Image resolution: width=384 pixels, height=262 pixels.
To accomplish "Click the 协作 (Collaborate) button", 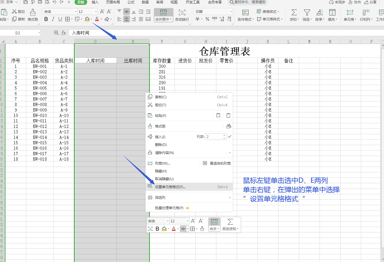I will [355, 2].
